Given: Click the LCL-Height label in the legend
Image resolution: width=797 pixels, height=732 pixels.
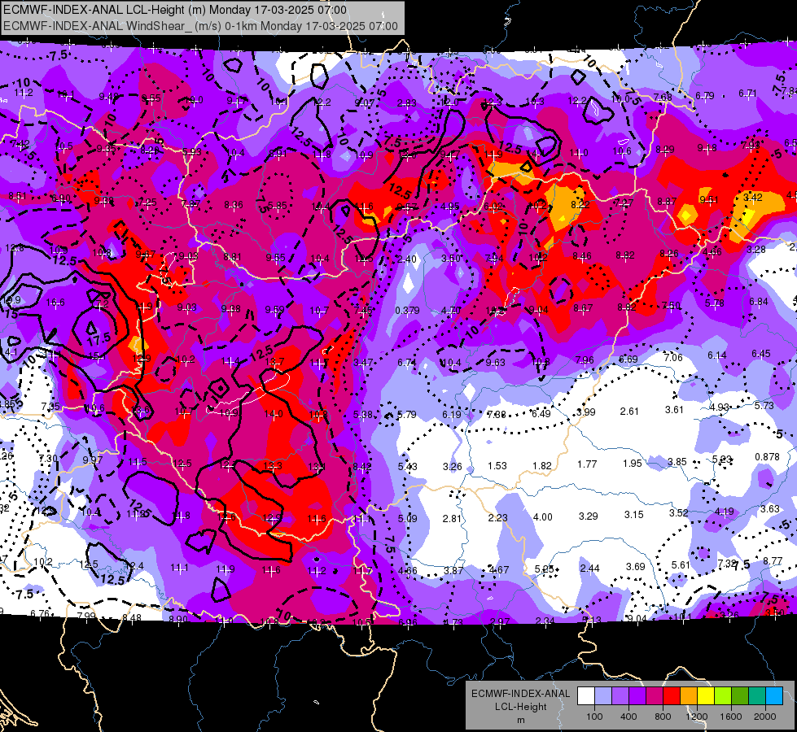Looking at the screenshot, I should [520, 707].
